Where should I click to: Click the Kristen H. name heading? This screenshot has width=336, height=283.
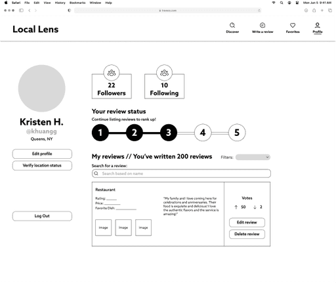[41, 122]
